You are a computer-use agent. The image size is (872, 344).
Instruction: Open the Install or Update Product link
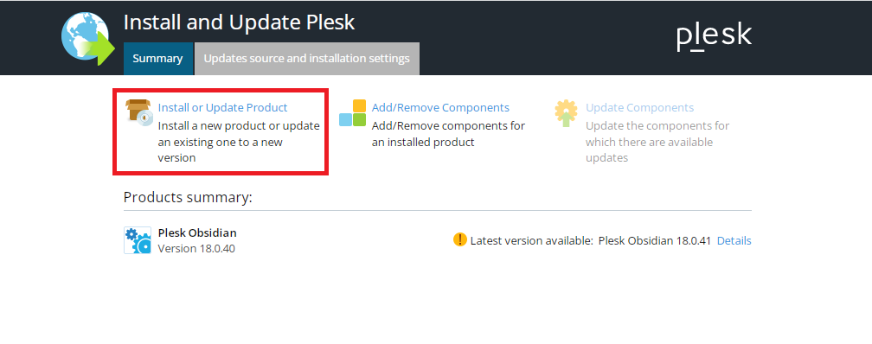[x=222, y=108]
